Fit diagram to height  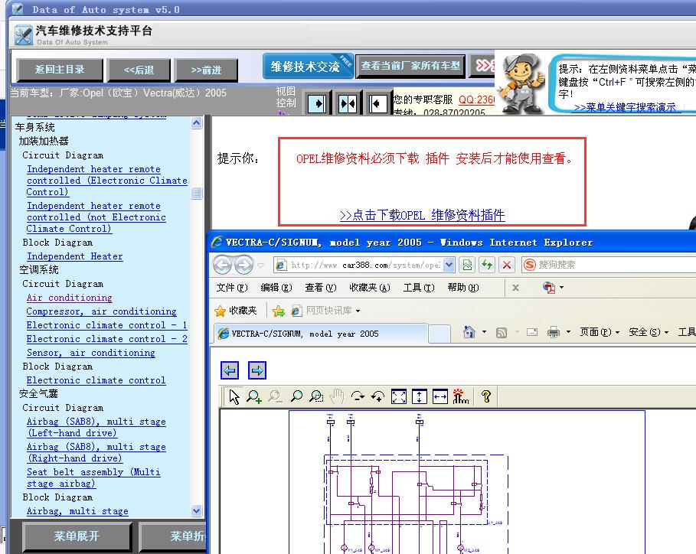(420, 396)
